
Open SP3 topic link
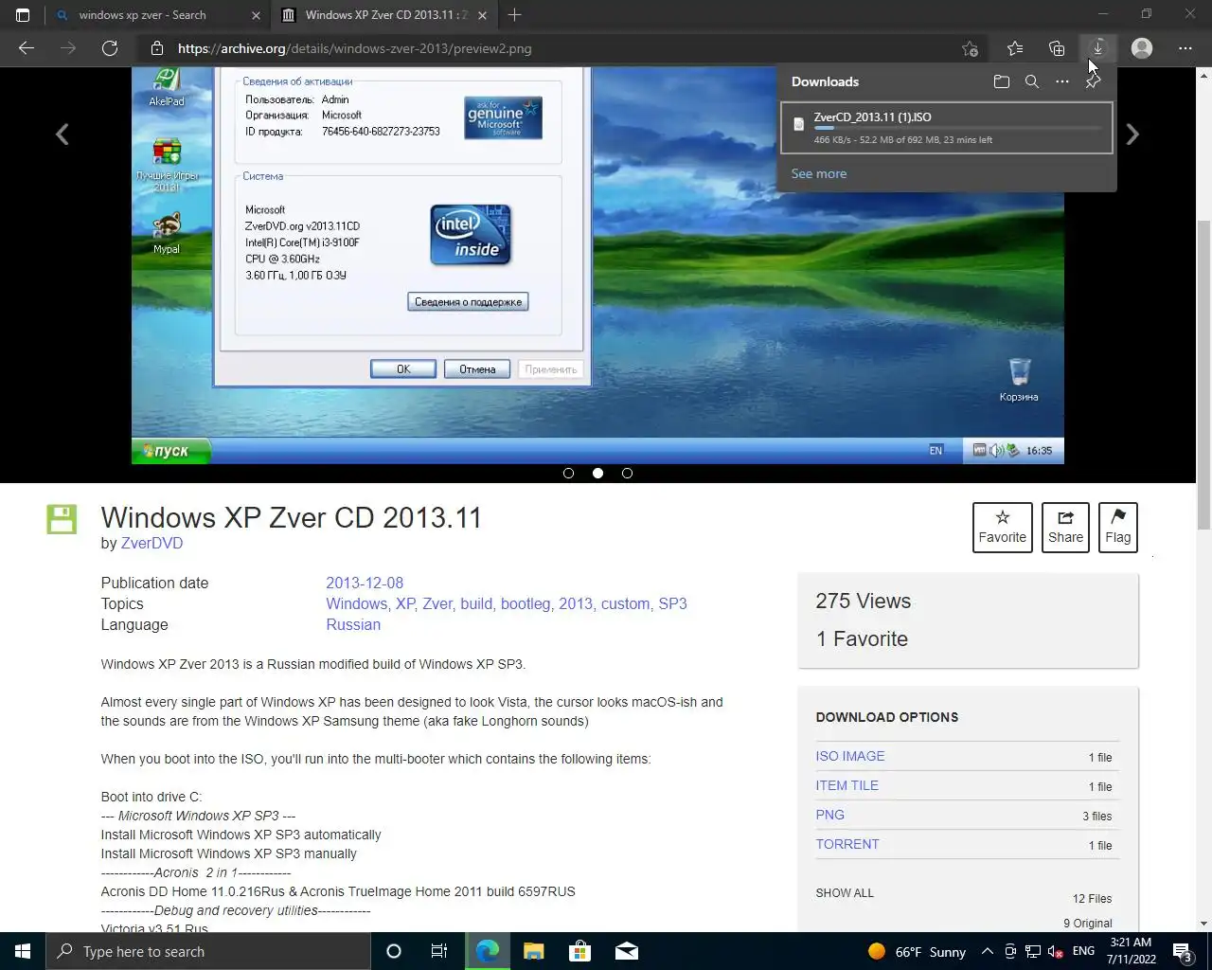[672, 603]
